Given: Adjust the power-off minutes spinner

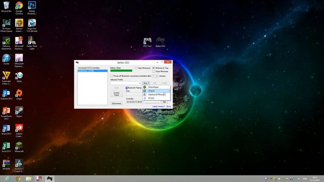Looking at the screenshot, I should [x=155, y=76].
